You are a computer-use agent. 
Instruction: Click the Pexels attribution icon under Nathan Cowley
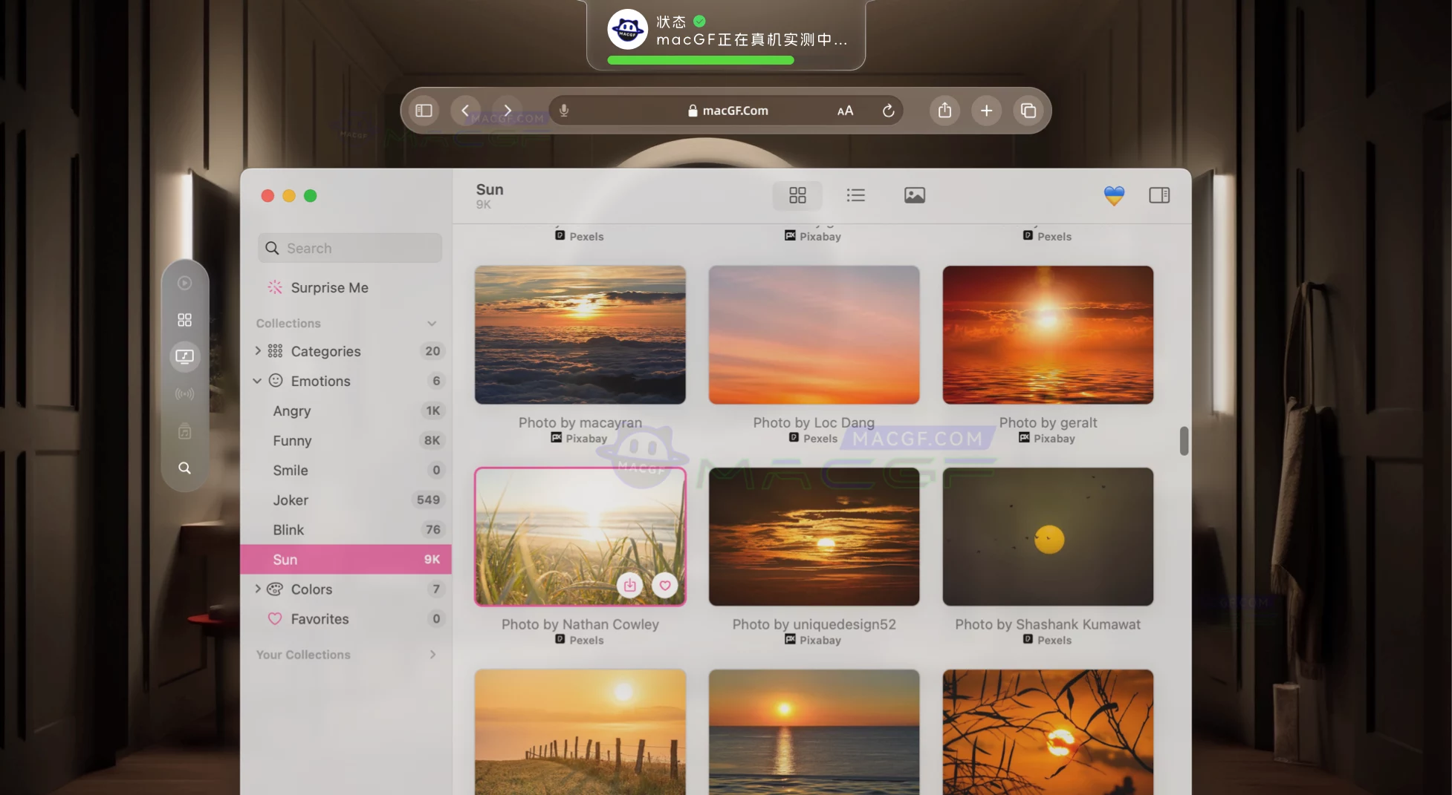(x=559, y=640)
